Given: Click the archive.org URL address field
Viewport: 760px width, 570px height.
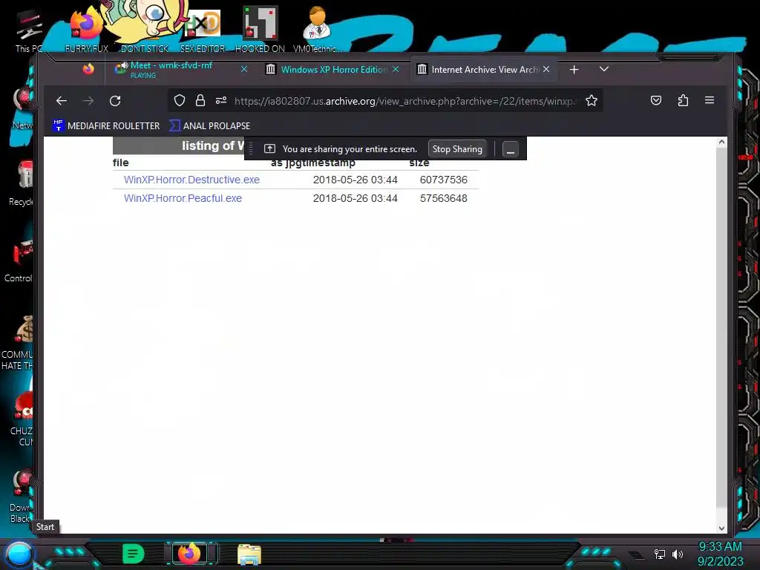Looking at the screenshot, I should (x=404, y=101).
